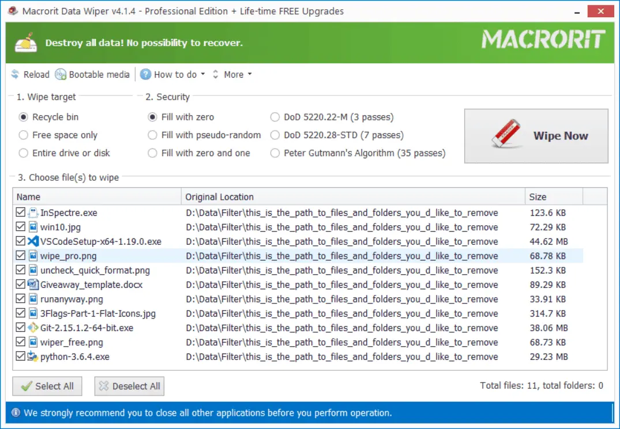Uncheck the win10.jpg checkbox

click(x=21, y=226)
